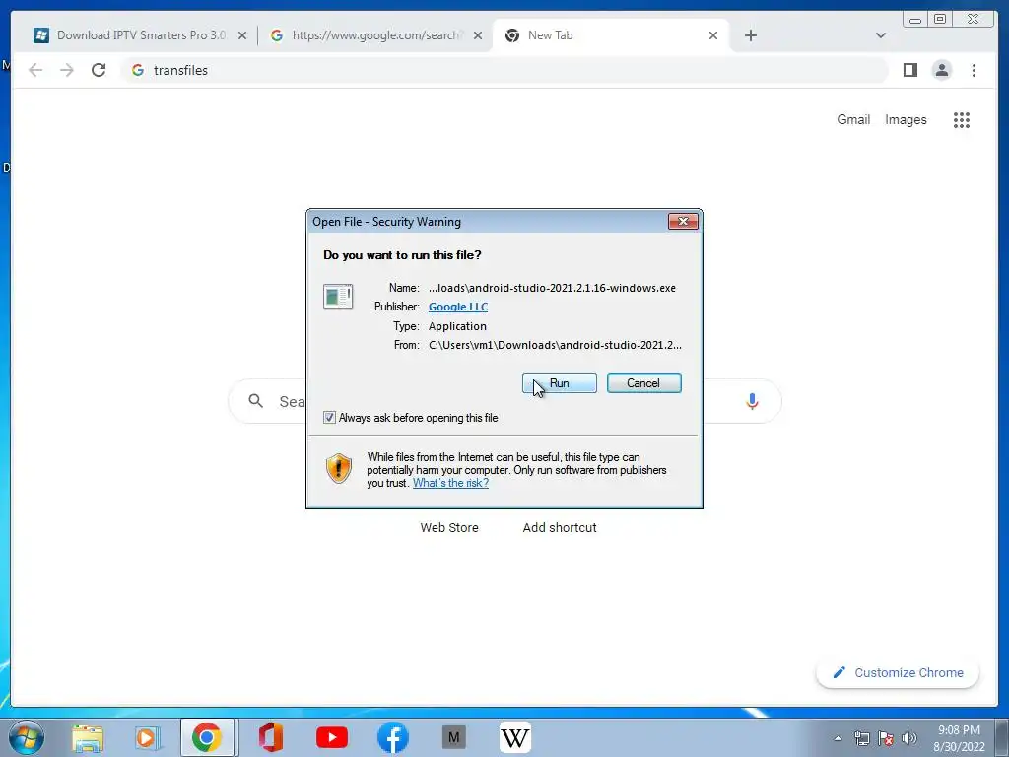Click the search magnifier icon in search box

[255, 401]
